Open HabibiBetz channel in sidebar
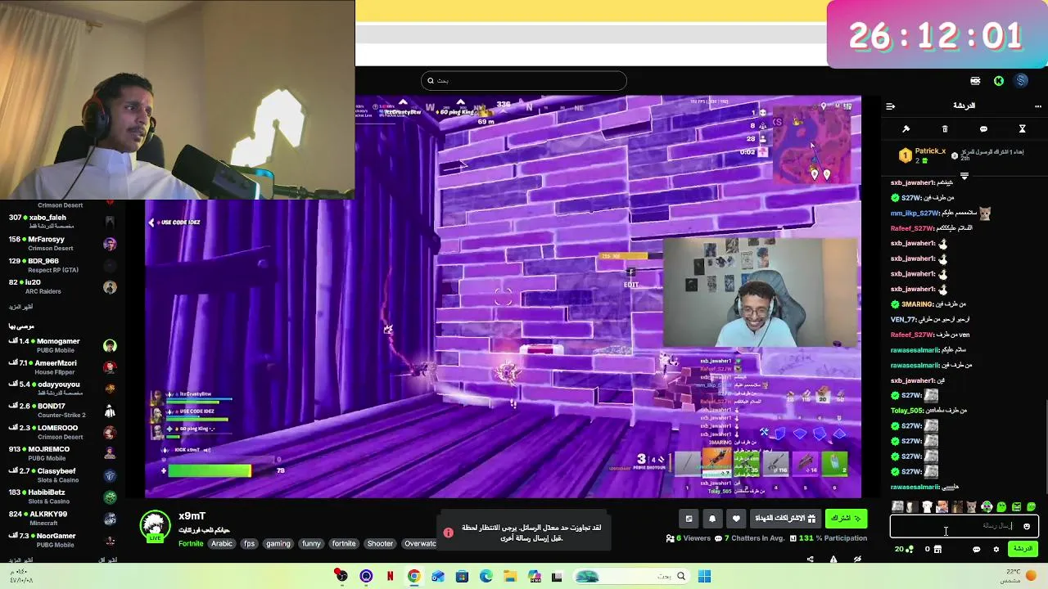 (x=62, y=497)
